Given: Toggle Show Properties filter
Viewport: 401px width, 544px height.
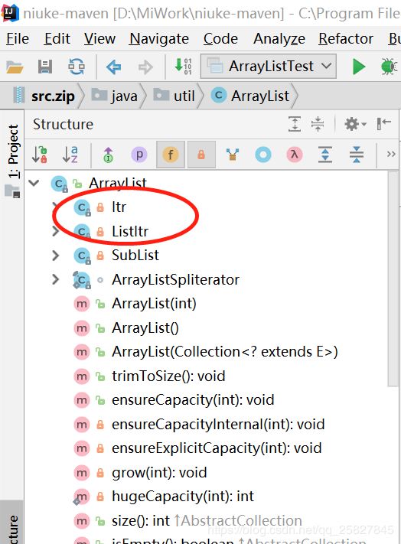Looking at the screenshot, I should tap(139, 155).
